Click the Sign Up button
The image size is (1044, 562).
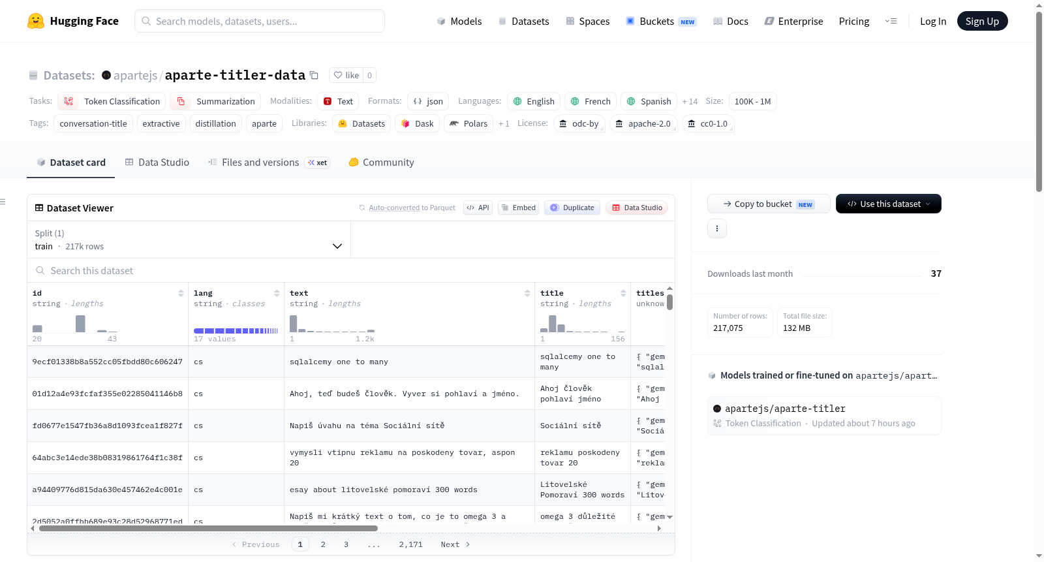click(x=982, y=21)
